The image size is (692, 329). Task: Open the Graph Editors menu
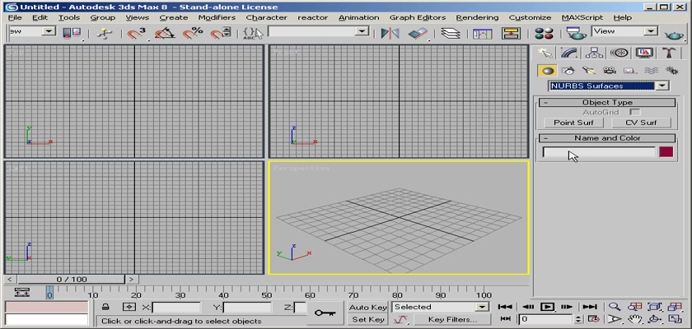pos(418,17)
